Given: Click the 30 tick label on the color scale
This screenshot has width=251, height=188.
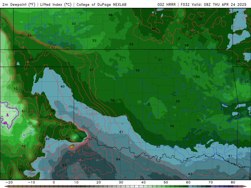Looking at the screenshot, I should point(121,182).
